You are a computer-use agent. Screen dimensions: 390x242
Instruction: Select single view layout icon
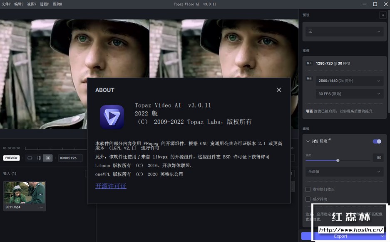30,158
